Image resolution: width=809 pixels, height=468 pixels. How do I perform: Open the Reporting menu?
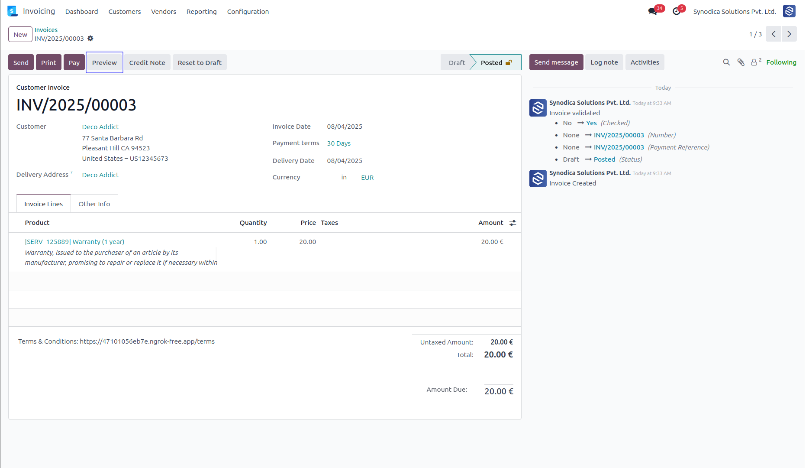[201, 12]
